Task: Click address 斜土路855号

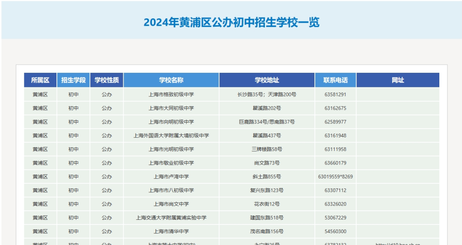Action: coord(267,176)
